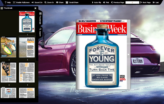This screenshot has width=164, height=104.
Task: Jump to the Last page
Action: pyautogui.click(x=156, y=2)
